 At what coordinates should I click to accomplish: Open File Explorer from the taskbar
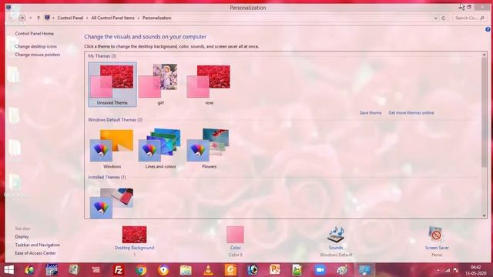[x=186, y=270]
